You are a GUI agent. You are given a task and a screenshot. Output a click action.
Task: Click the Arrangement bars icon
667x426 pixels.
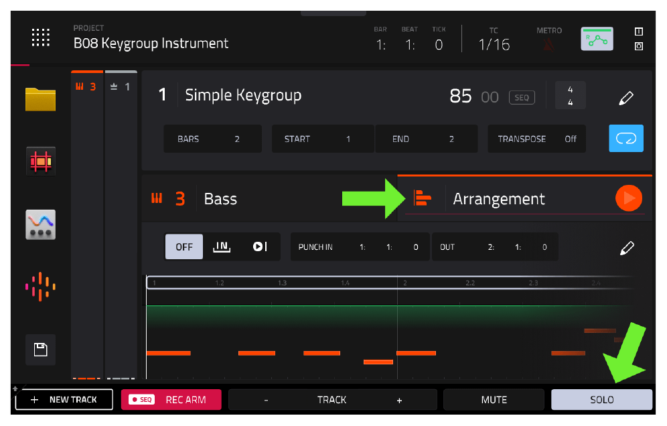pos(422,198)
